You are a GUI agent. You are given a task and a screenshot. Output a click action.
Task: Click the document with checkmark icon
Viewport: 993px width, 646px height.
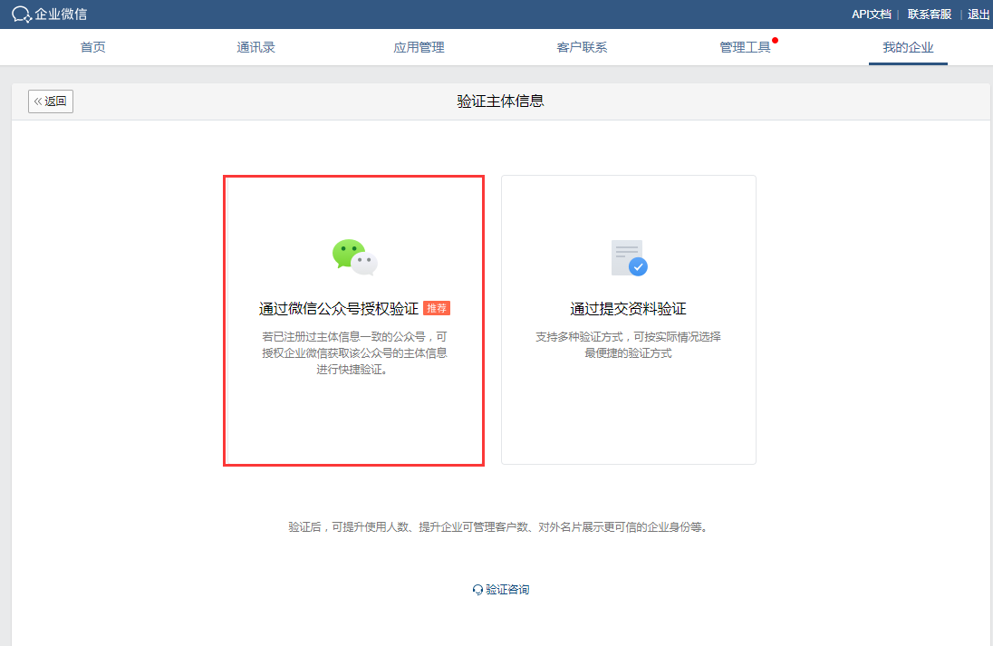(629, 258)
